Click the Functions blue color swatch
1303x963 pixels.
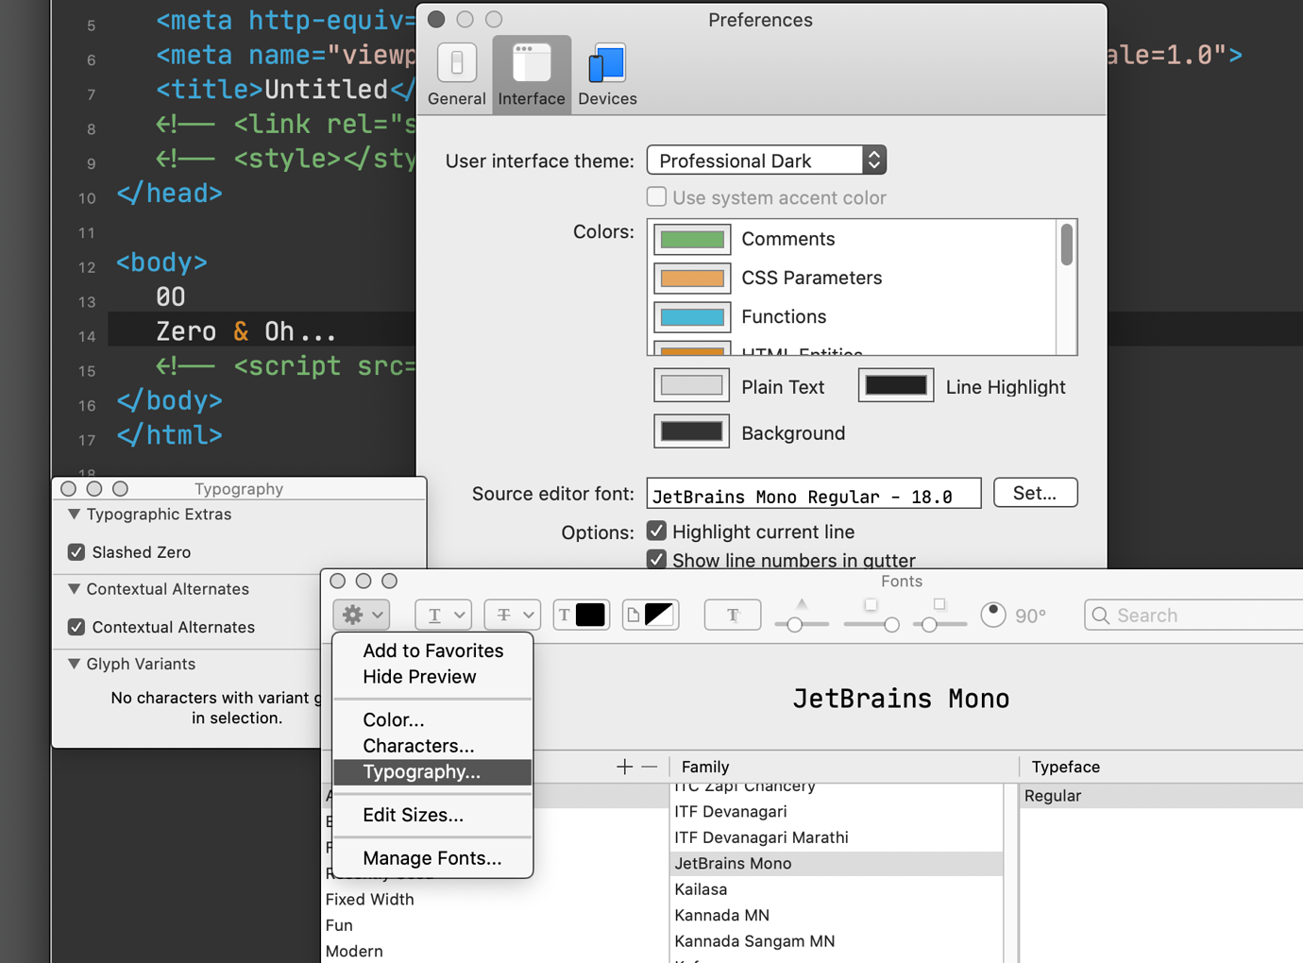(692, 316)
